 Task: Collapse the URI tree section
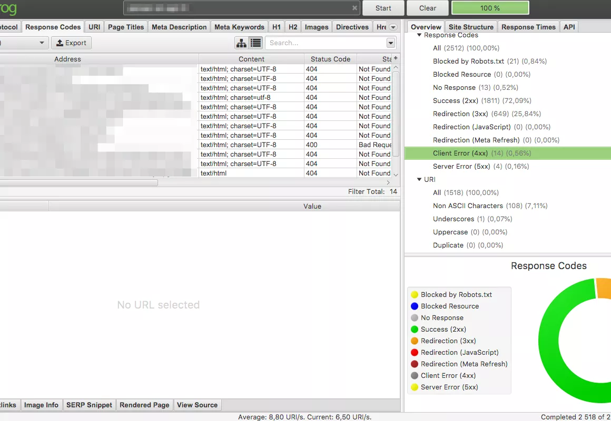(419, 180)
